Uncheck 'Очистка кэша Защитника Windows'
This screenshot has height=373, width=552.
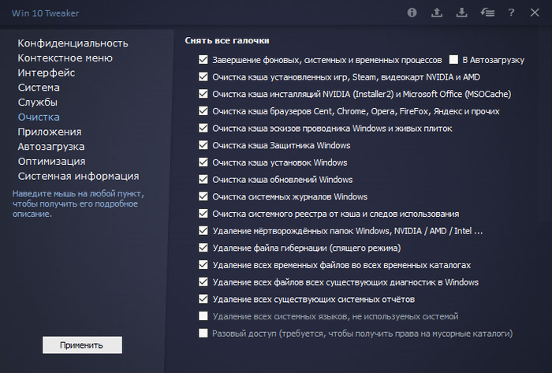[x=203, y=145]
